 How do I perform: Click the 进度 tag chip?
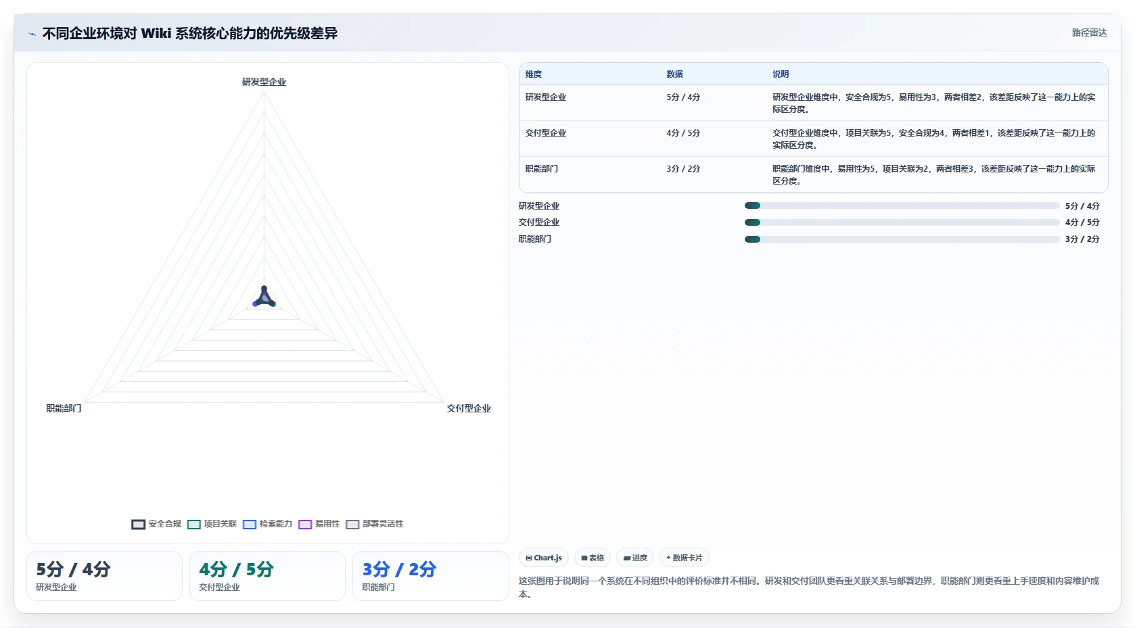coord(635,558)
